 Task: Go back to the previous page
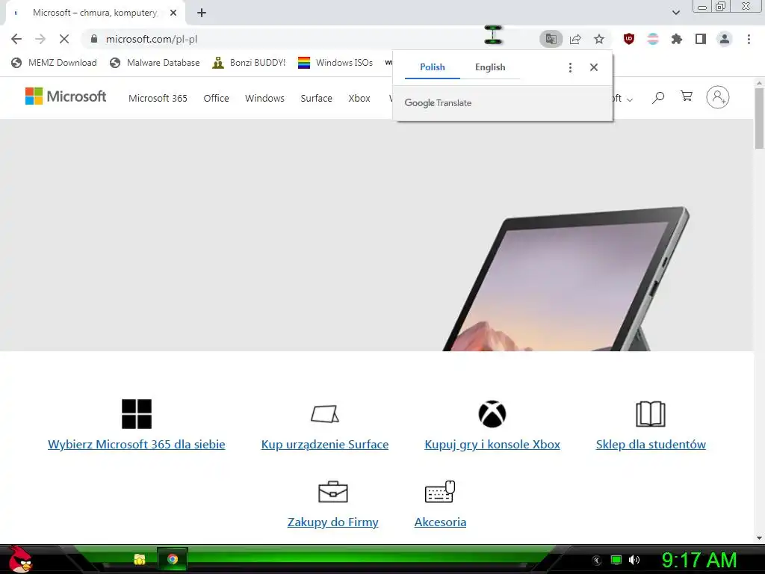tap(16, 39)
